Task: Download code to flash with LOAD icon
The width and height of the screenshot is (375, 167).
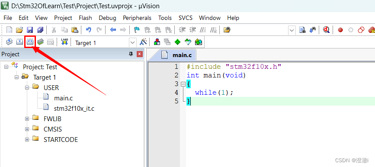Action: click(64, 42)
